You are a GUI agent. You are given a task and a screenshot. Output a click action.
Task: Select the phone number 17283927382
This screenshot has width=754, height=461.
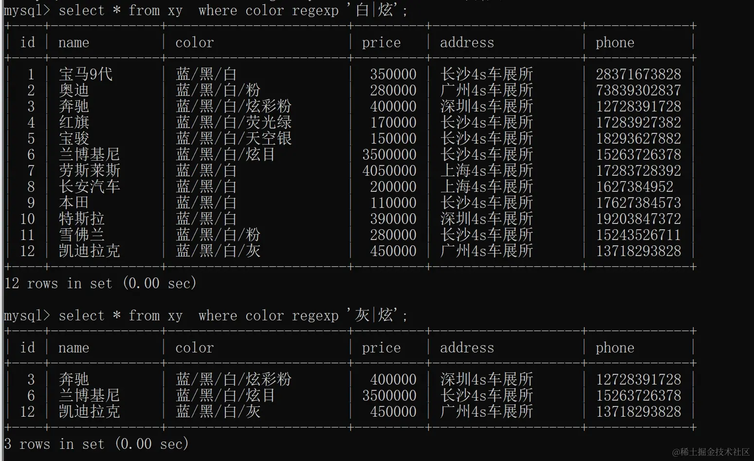pyautogui.click(x=639, y=122)
